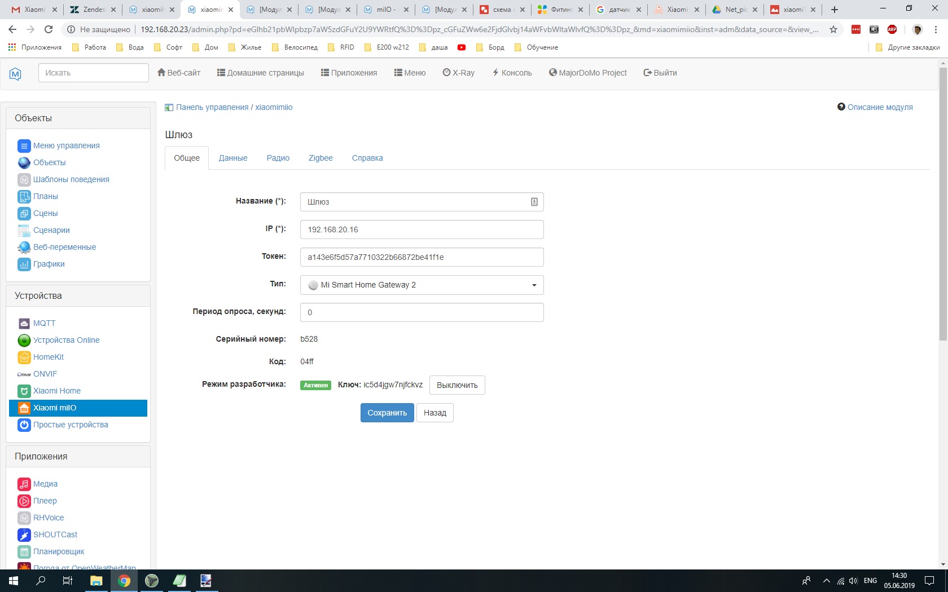Open the Меню item in top navbar
The height and width of the screenshot is (592, 948).
[x=410, y=73]
